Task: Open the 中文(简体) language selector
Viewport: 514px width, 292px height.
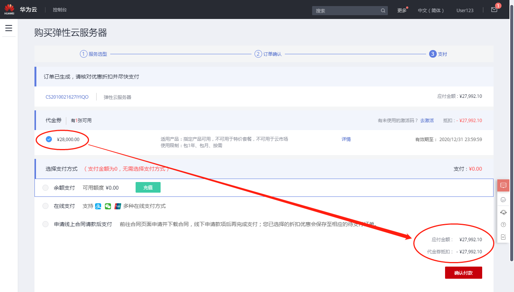Action: pyautogui.click(x=431, y=11)
